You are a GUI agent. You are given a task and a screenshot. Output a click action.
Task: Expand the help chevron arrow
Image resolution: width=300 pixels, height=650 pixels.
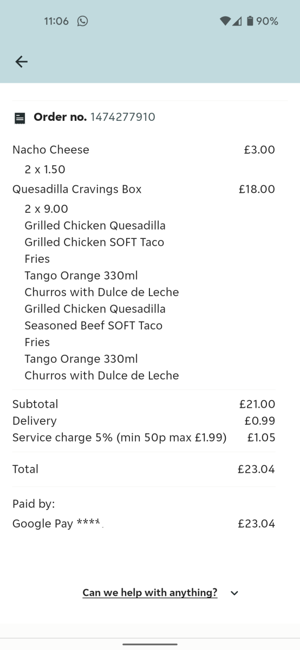tap(234, 593)
